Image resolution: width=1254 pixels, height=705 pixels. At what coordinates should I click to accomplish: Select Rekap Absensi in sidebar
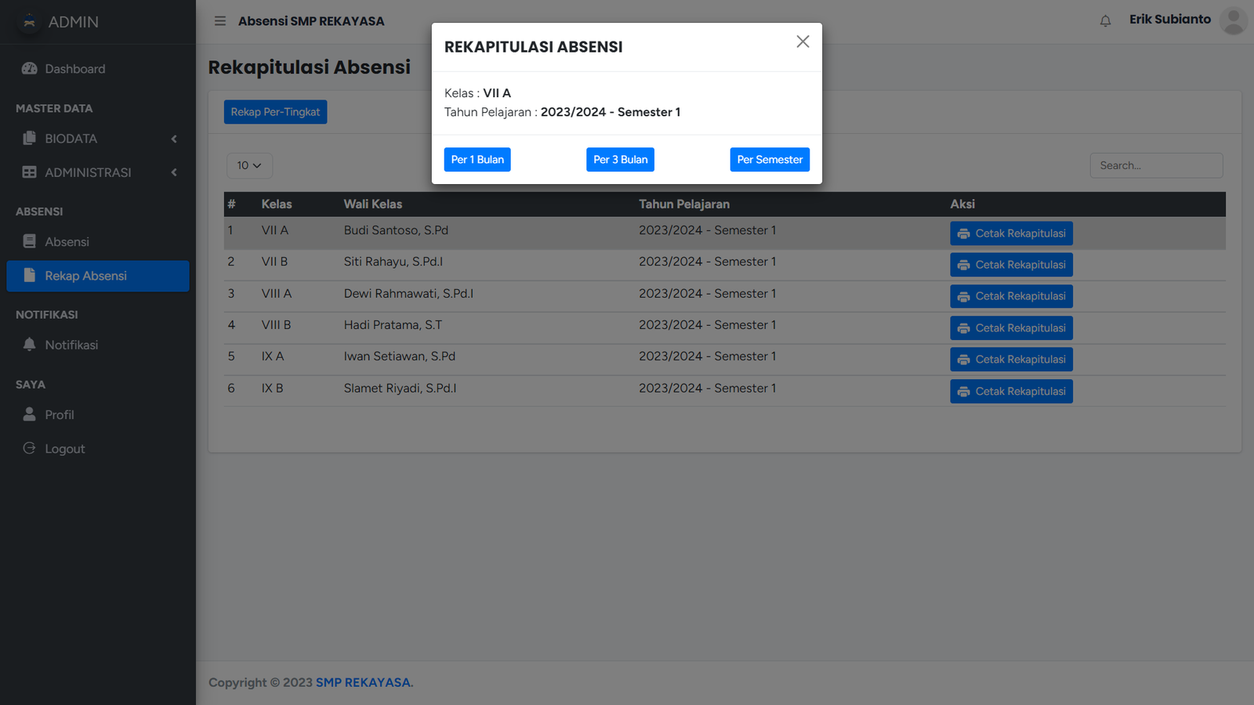86,276
